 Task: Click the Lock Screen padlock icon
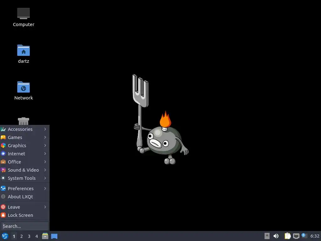(3, 215)
